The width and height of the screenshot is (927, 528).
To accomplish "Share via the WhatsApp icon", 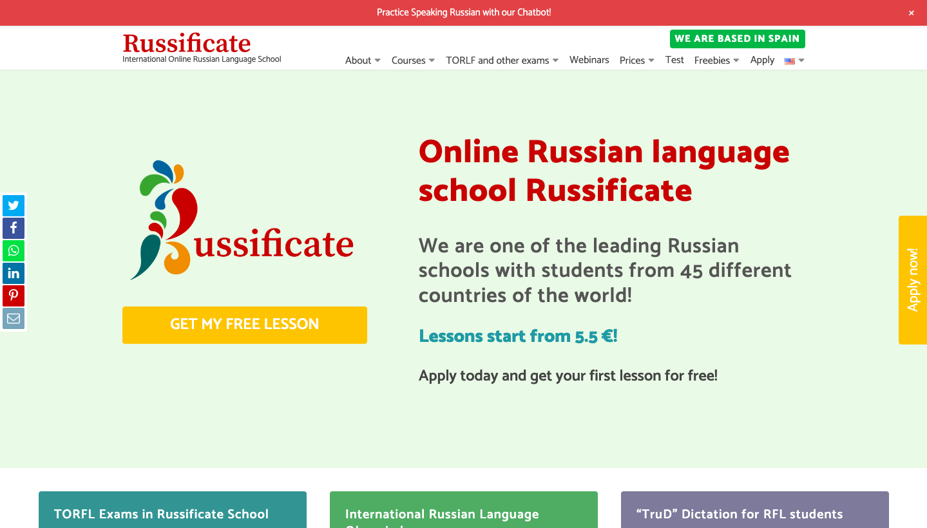I will point(14,251).
